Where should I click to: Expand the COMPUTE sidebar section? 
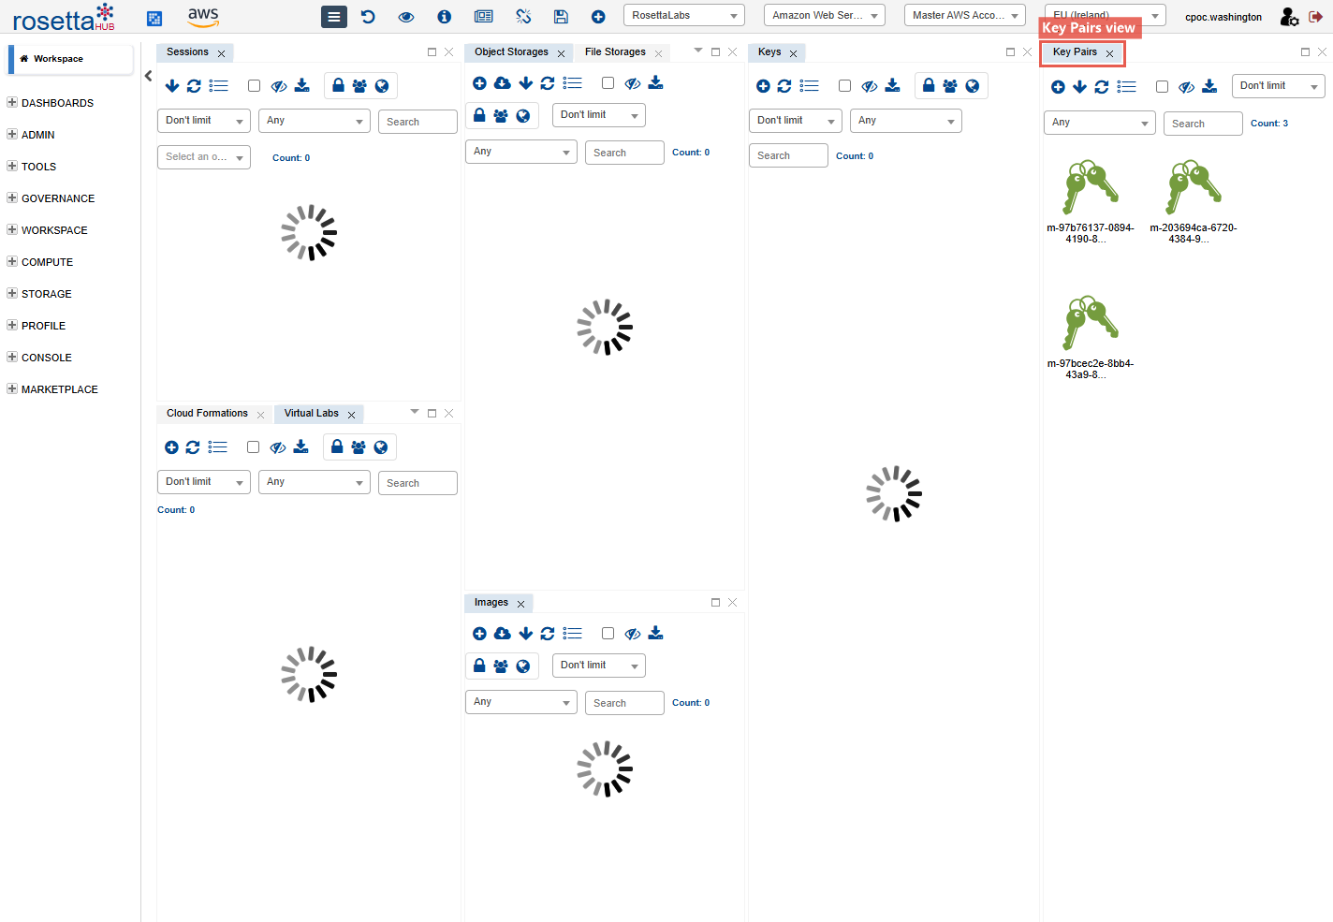[x=47, y=262]
